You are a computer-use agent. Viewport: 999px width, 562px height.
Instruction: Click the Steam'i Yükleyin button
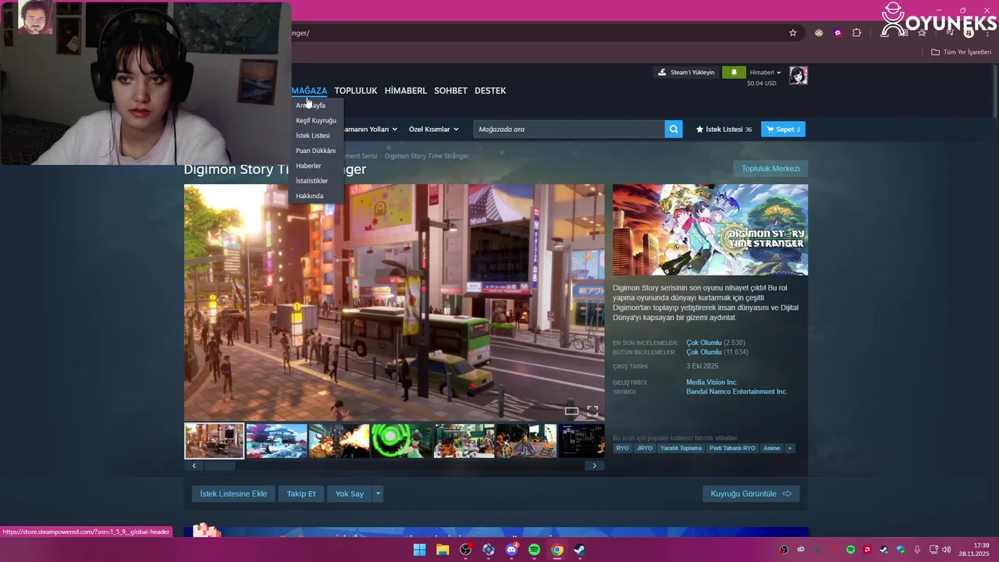686,73
